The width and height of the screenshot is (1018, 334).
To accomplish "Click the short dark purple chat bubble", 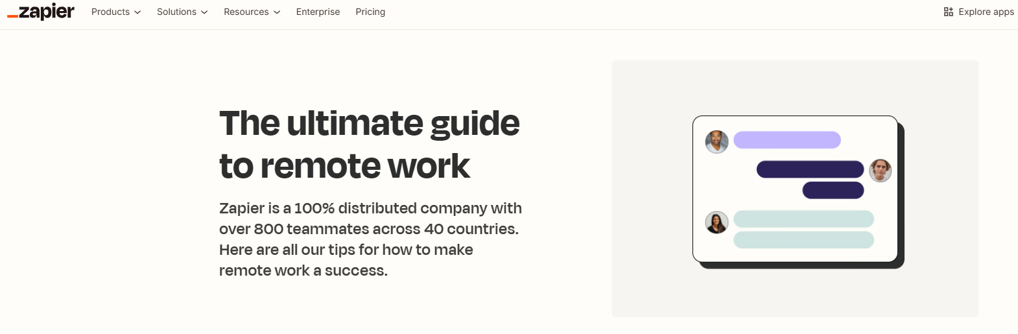I will tap(833, 190).
